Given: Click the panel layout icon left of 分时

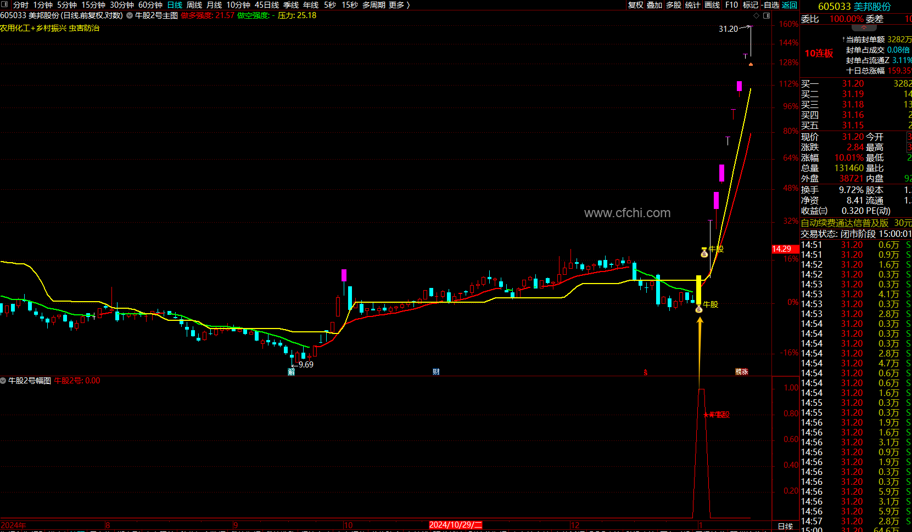Looking at the screenshot, I should pyautogui.click(x=5, y=5).
